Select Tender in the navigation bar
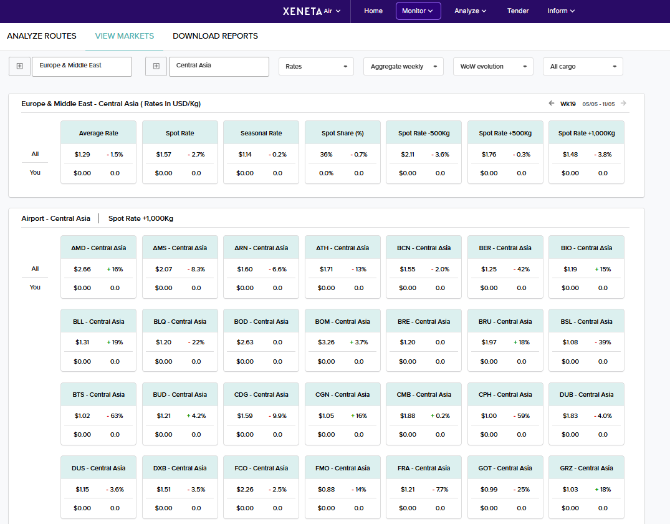The height and width of the screenshot is (524, 670). (x=517, y=11)
